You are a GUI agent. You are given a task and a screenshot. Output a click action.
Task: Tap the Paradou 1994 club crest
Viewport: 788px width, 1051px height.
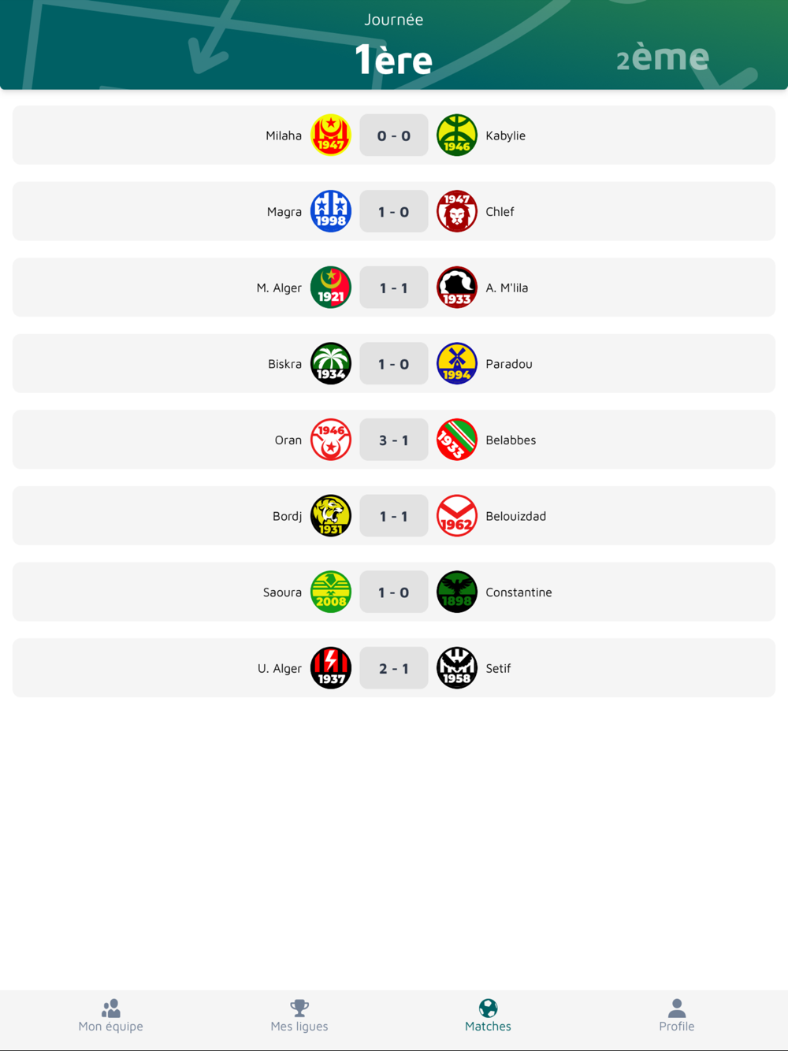pyautogui.click(x=457, y=363)
